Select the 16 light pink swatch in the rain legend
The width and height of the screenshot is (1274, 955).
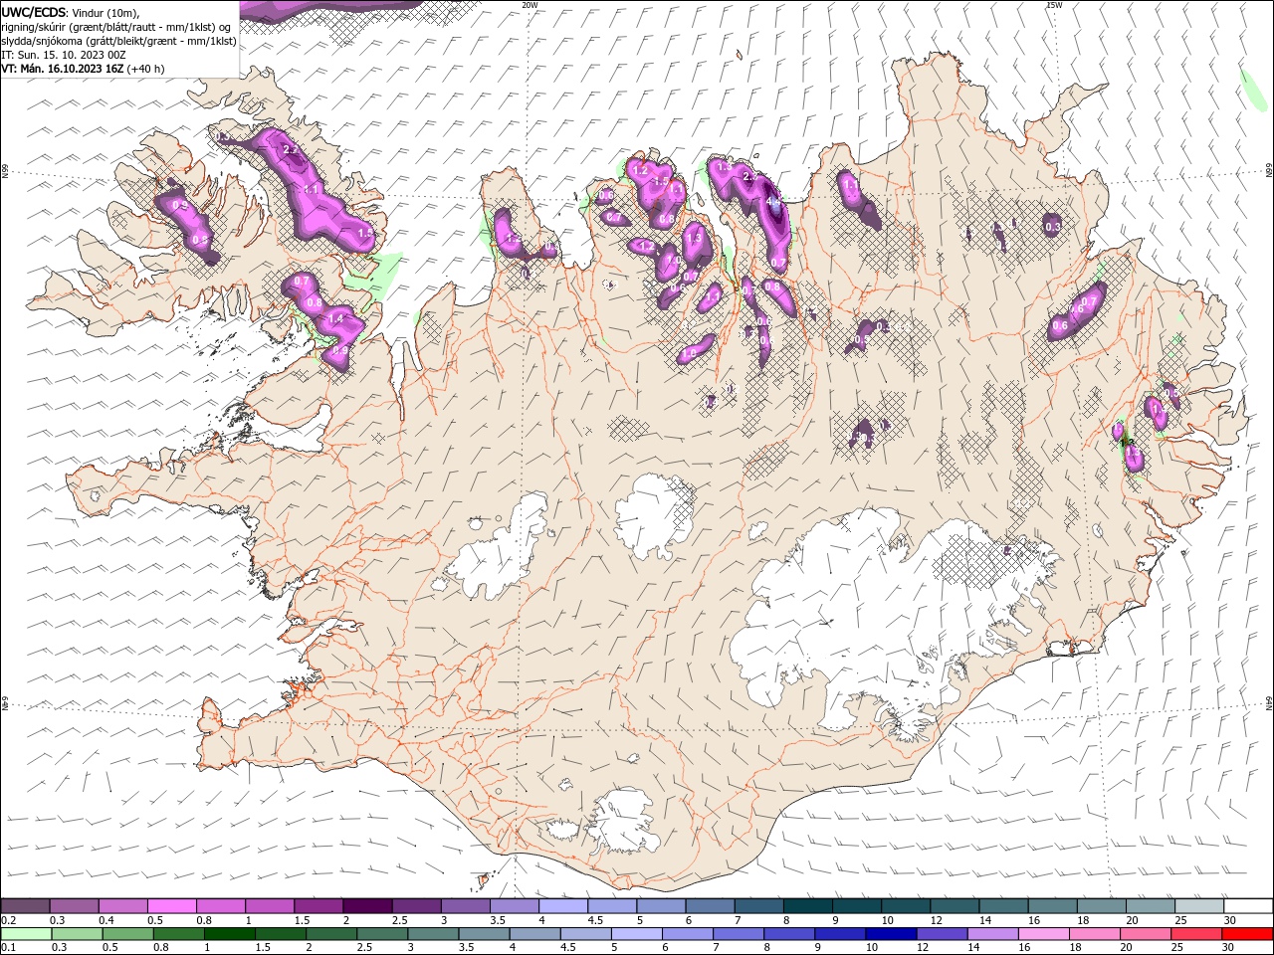click(x=1043, y=934)
